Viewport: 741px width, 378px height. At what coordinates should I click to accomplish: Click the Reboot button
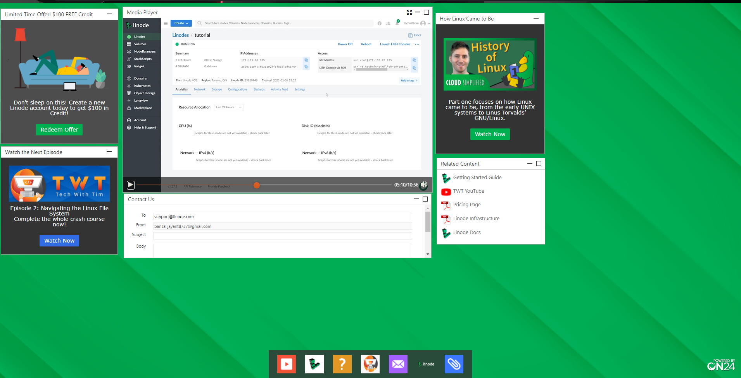pos(366,44)
